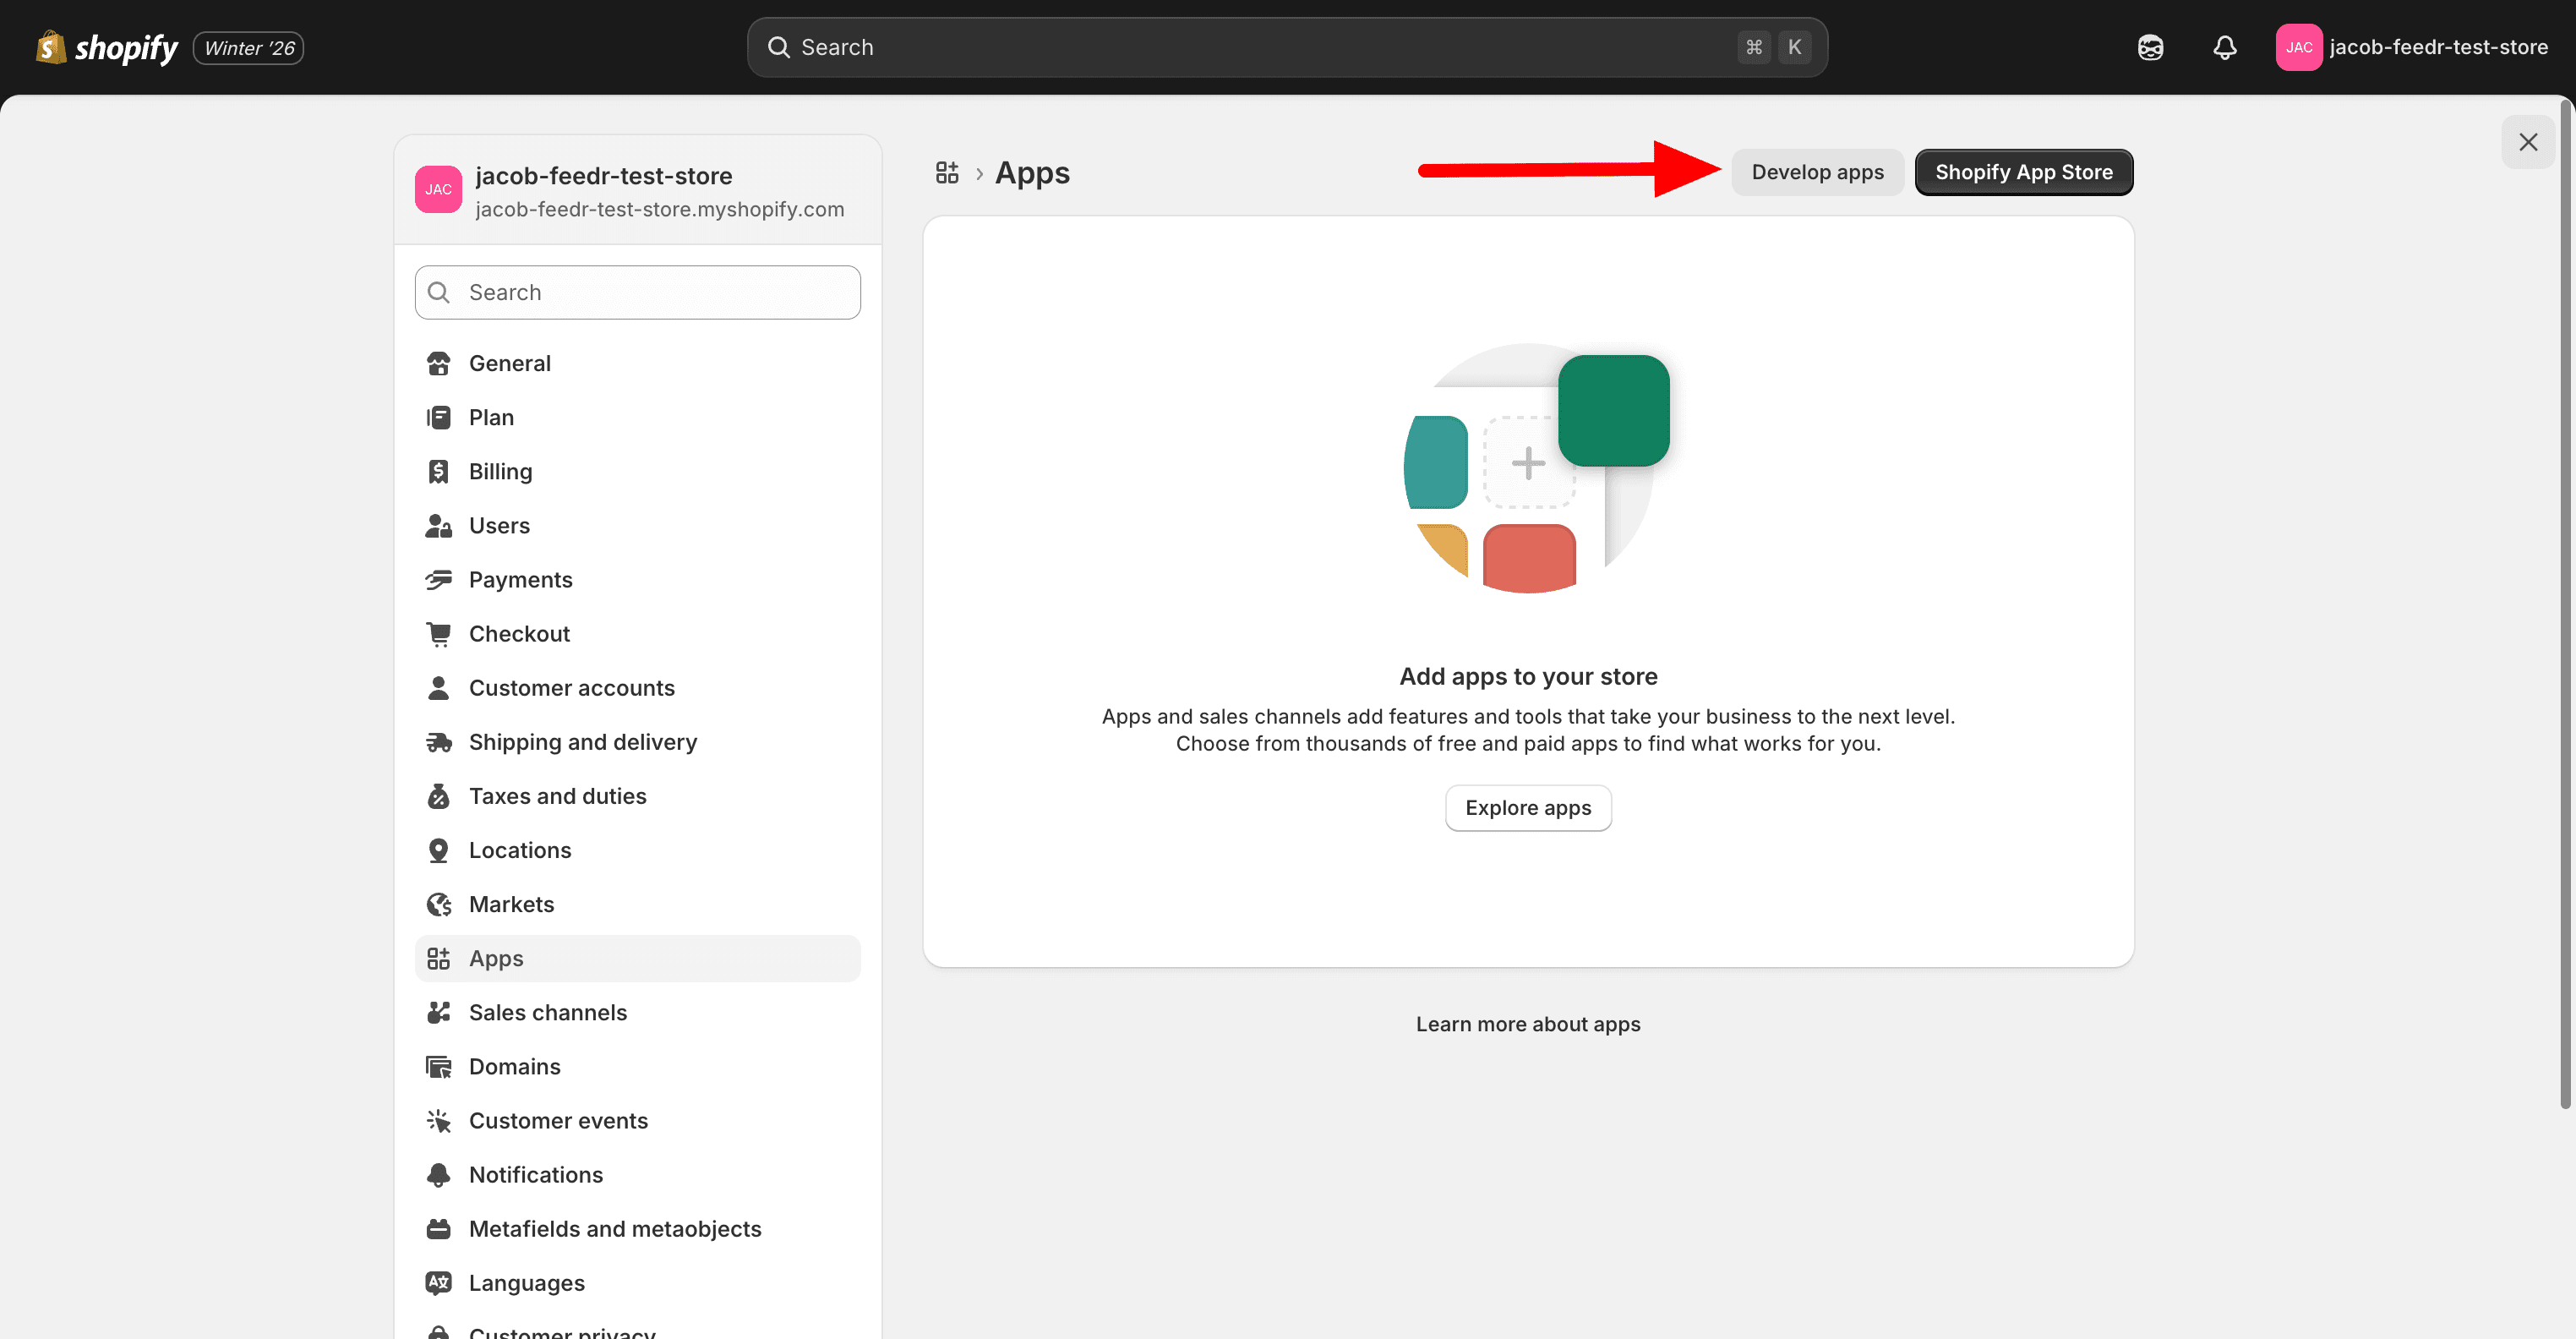Click the Shipping and delivery truck icon
The image size is (2576, 1339).
click(438, 742)
